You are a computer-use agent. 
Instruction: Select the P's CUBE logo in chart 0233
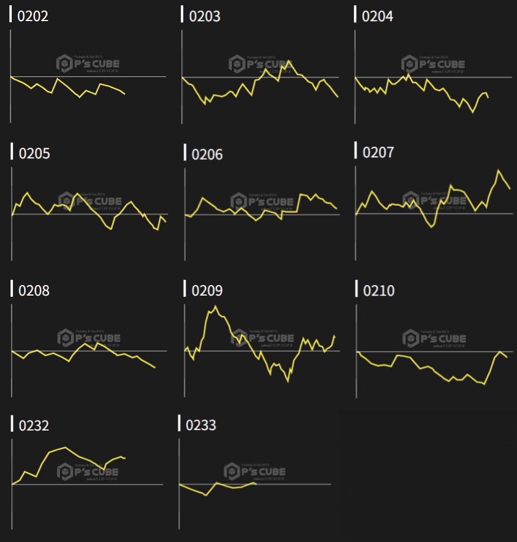pyautogui.click(x=255, y=472)
